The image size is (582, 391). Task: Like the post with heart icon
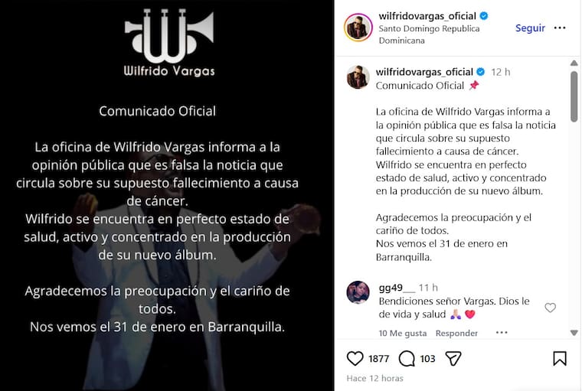point(355,358)
